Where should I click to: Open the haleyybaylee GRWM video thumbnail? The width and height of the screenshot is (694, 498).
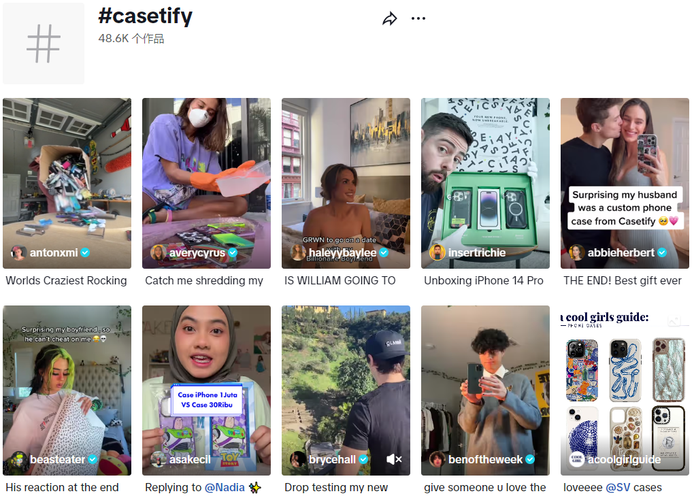click(346, 183)
